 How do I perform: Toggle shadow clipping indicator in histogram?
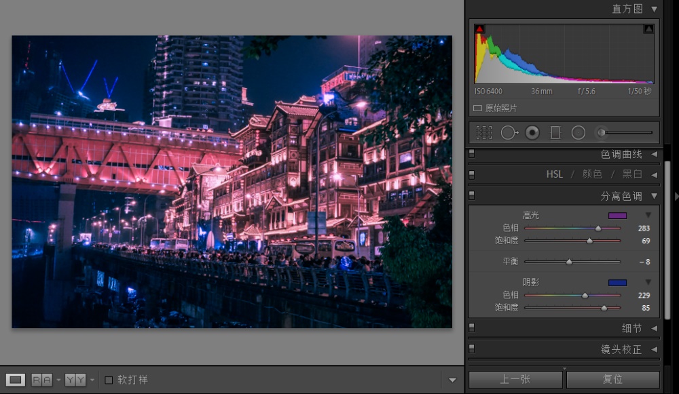pyautogui.click(x=479, y=29)
